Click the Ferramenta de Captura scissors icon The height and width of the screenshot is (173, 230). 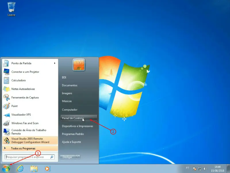(6, 97)
